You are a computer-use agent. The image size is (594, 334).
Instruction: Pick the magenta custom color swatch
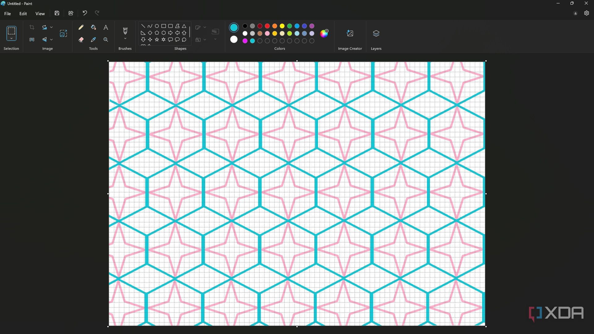point(245,41)
